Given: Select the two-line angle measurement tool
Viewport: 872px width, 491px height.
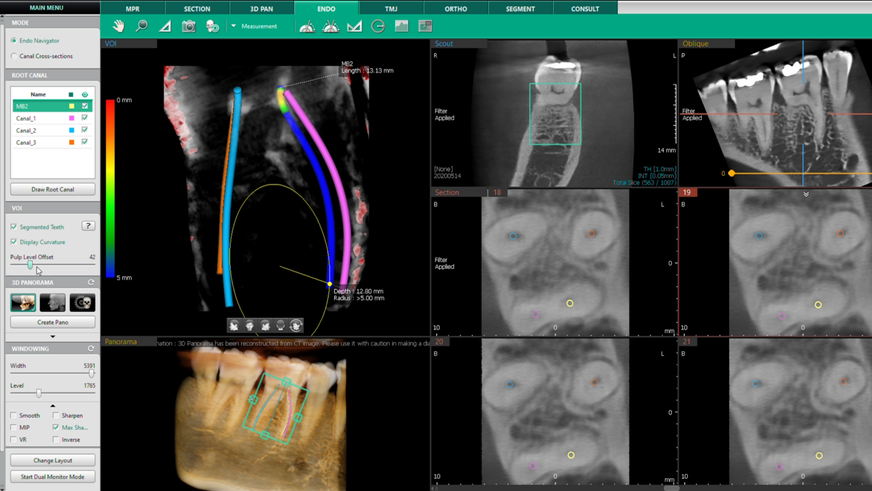Looking at the screenshot, I should click(x=307, y=26).
